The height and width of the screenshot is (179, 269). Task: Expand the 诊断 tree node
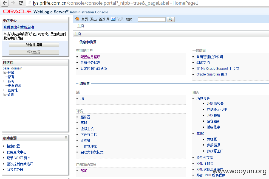(x=5, y=94)
